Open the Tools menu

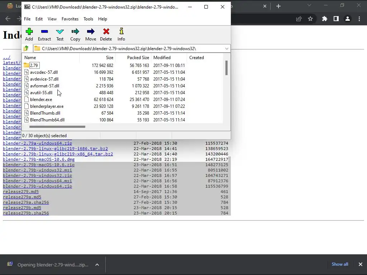(x=88, y=19)
